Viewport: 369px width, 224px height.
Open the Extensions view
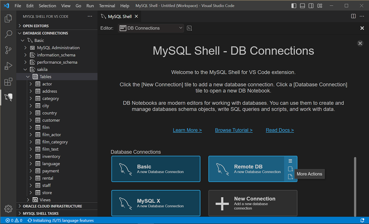click(x=8, y=82)
